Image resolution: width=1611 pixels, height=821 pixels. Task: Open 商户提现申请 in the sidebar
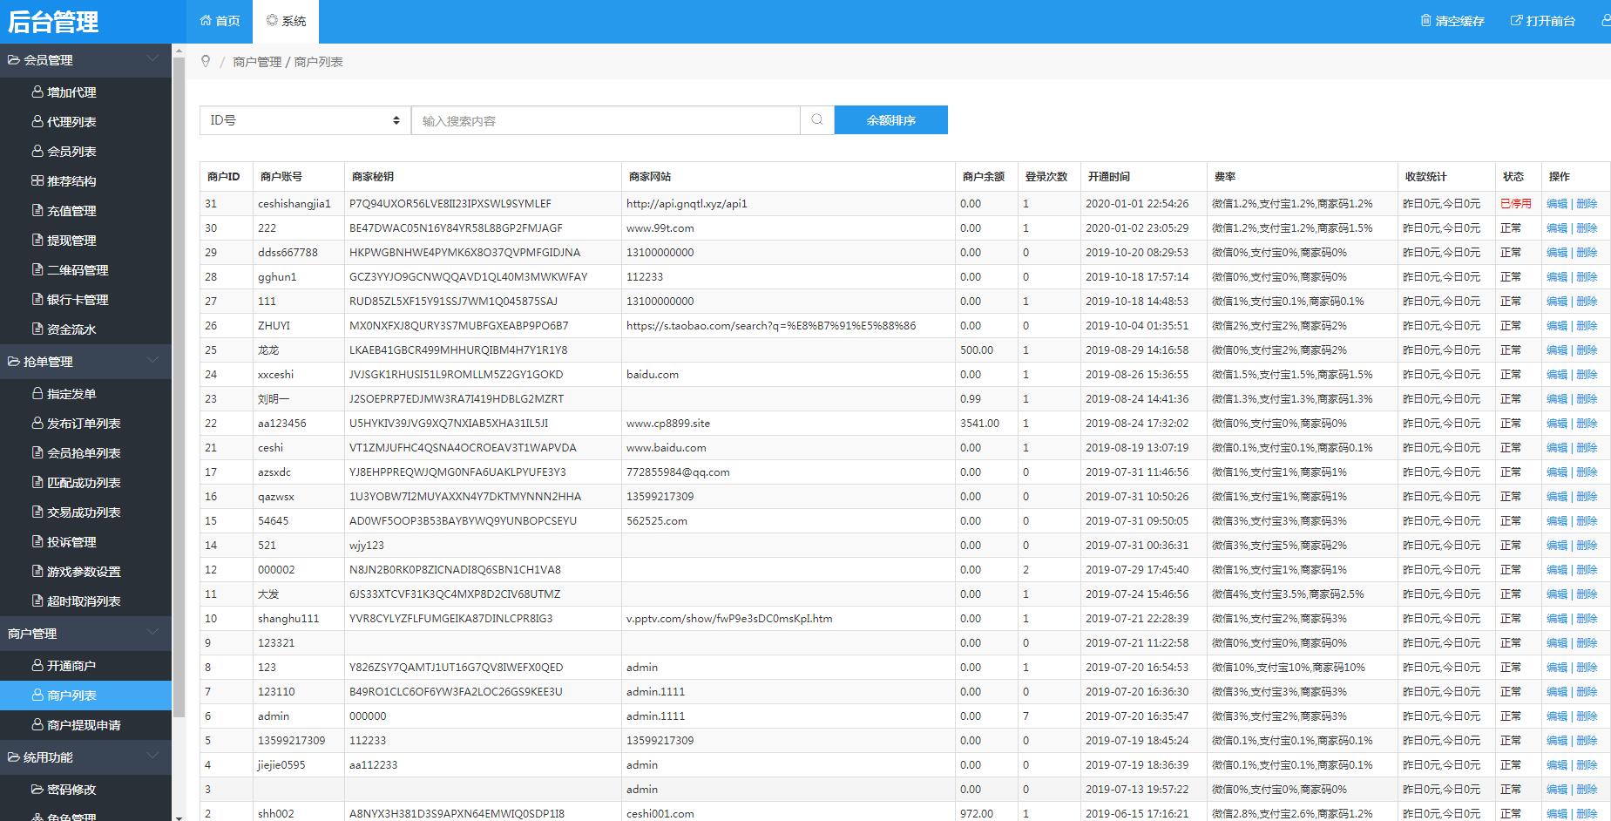click(x=85, y=724)
